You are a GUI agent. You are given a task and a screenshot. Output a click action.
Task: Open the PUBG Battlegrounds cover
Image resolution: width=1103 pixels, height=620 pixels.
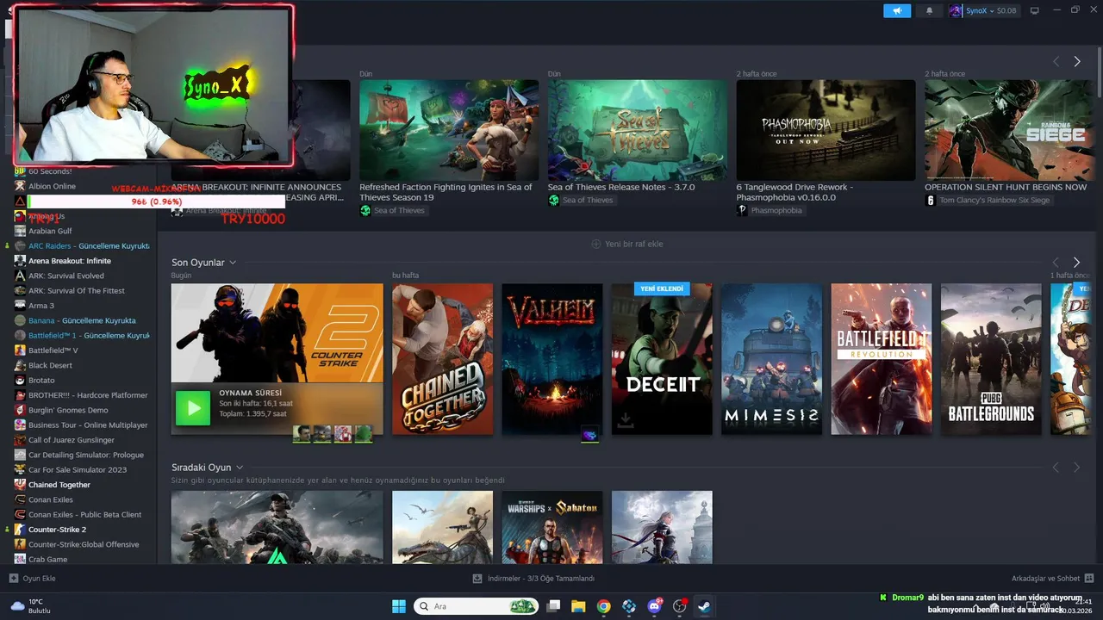991,359
